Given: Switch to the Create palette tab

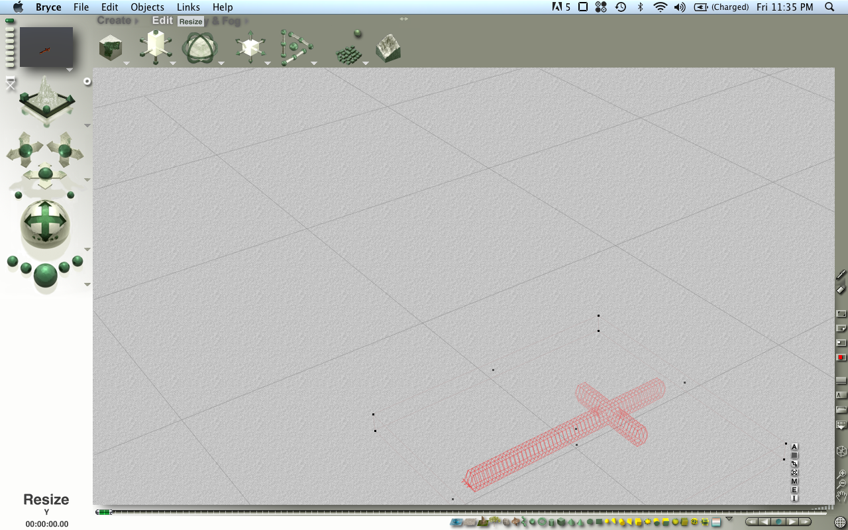Looking at the screenshot, I should point(114,21).
